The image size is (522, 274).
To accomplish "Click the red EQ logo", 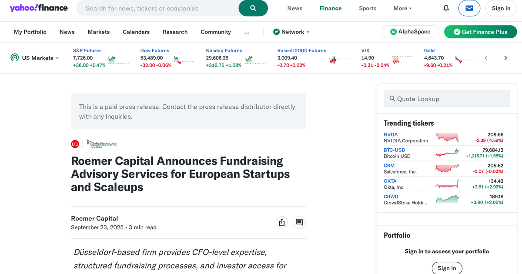I will point(75,144).
